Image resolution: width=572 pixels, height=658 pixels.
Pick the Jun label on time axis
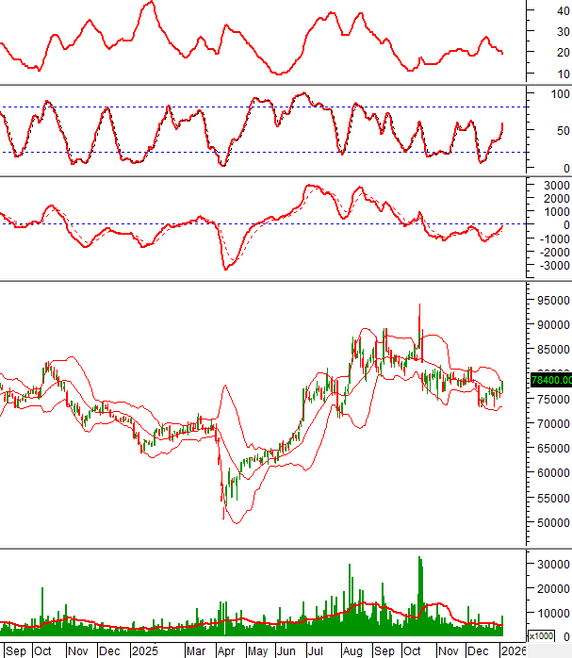287,650
